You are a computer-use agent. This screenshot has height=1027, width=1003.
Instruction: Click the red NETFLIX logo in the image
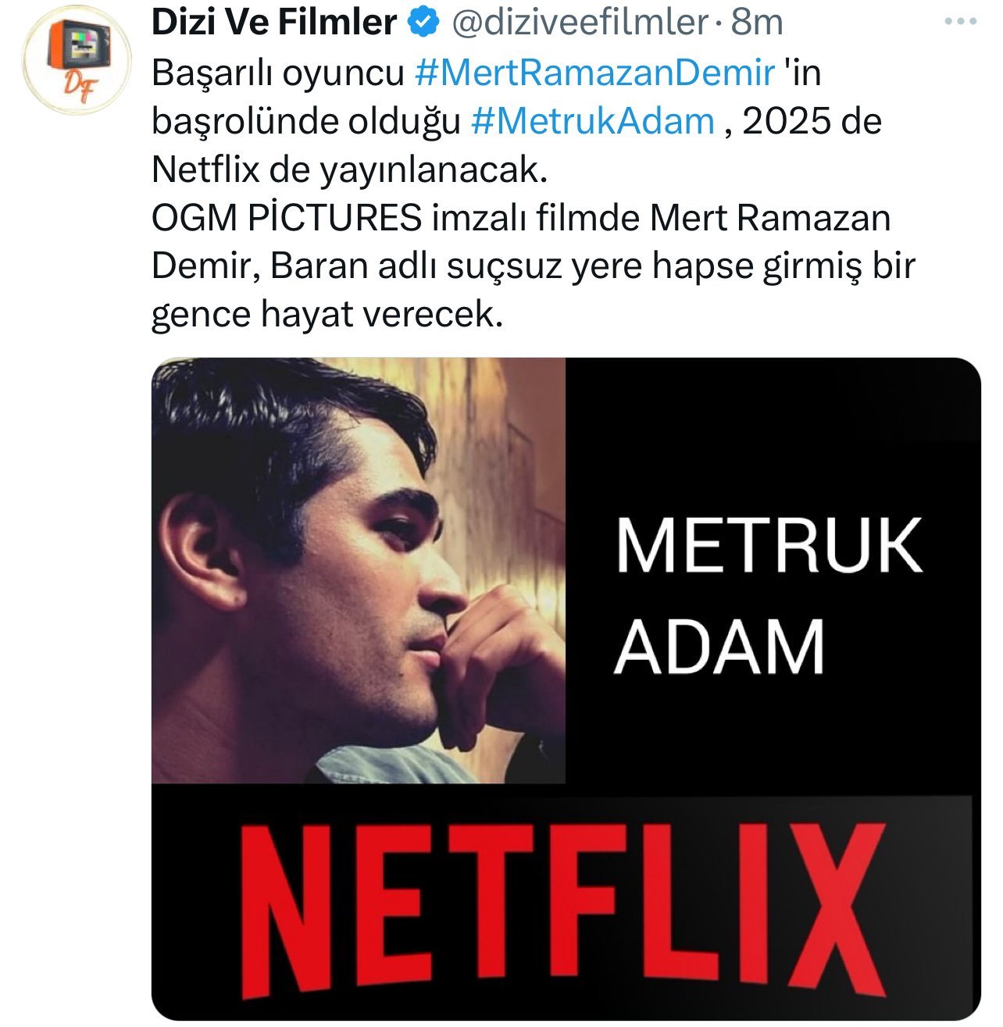[x=564, y=911]
